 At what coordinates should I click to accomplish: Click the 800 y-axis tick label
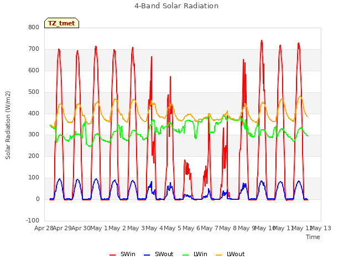click(x=34, y=27)
